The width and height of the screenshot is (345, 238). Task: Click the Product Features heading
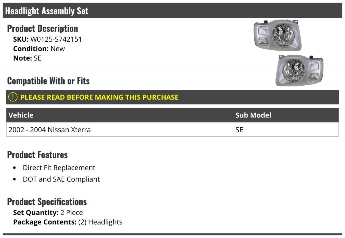tap(37, 155)
